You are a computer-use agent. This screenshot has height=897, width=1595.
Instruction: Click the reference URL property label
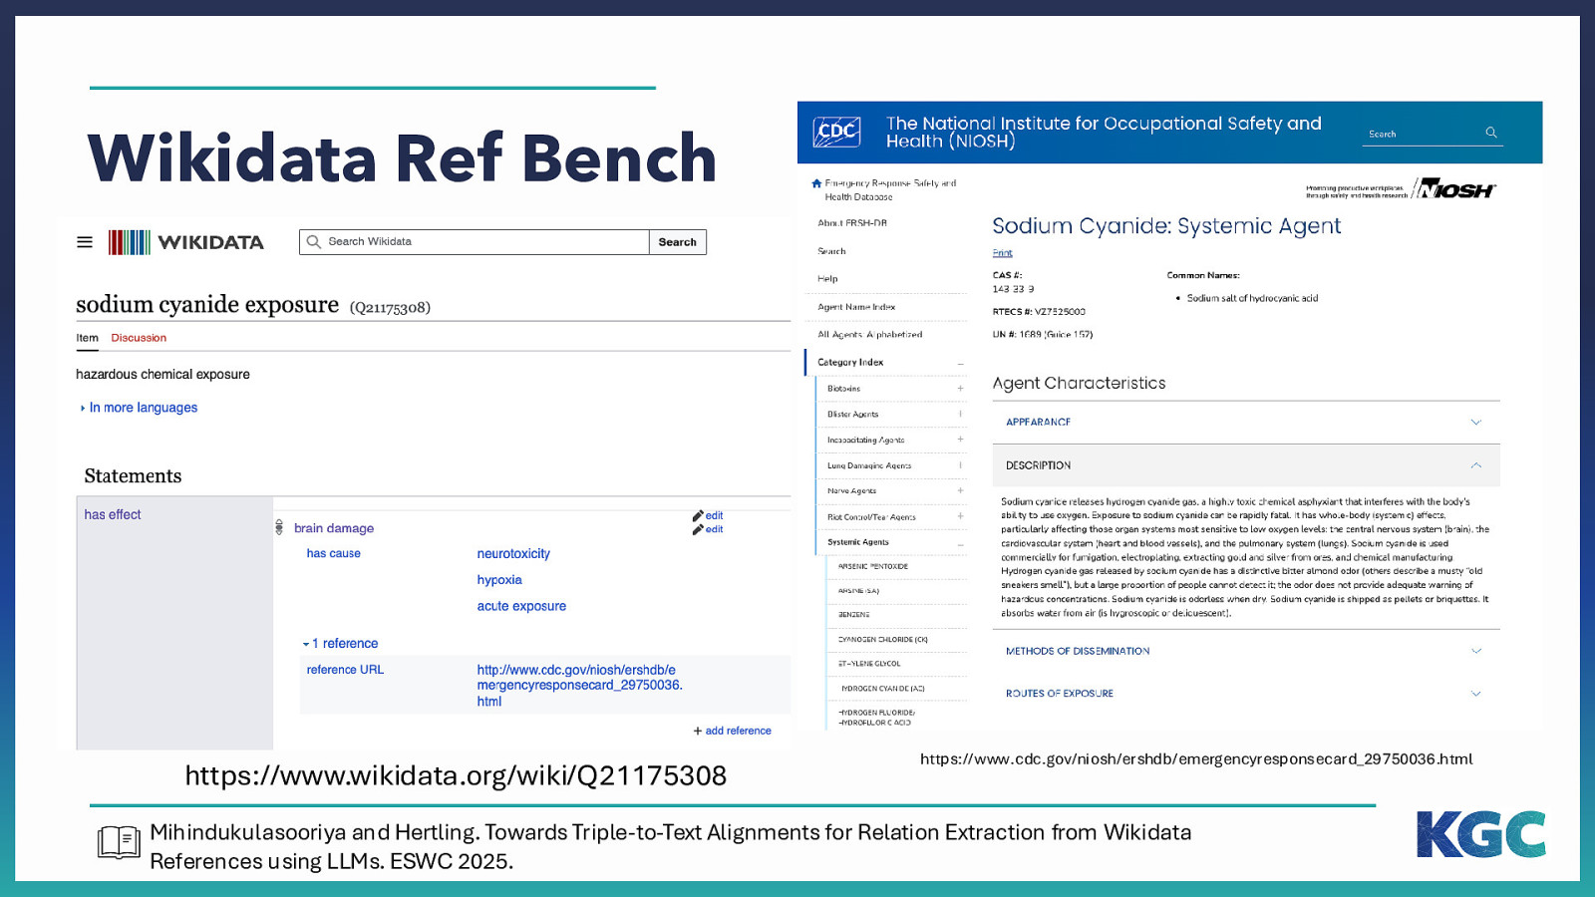pyautogui.click(x=345, y=670)
